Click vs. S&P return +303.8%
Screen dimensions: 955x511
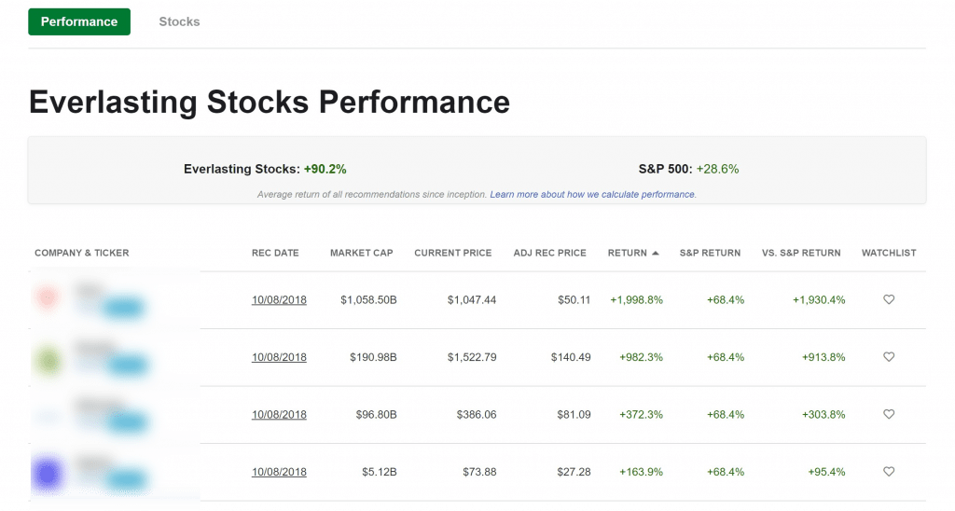click(x=824, y=414)
